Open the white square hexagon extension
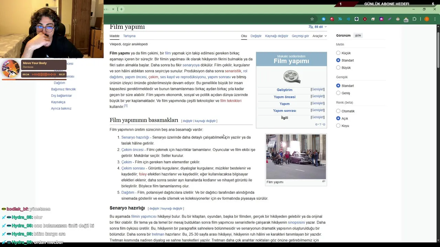 point(356,19)
